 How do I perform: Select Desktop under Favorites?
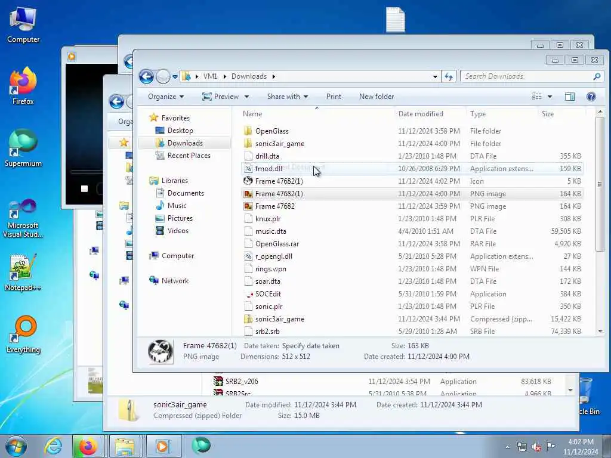(x=180, y=131)
